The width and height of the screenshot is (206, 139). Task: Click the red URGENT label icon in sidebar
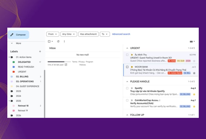(14, 72)
